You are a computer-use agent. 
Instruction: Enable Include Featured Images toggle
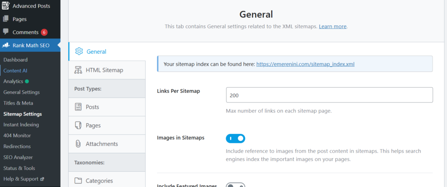235,185
